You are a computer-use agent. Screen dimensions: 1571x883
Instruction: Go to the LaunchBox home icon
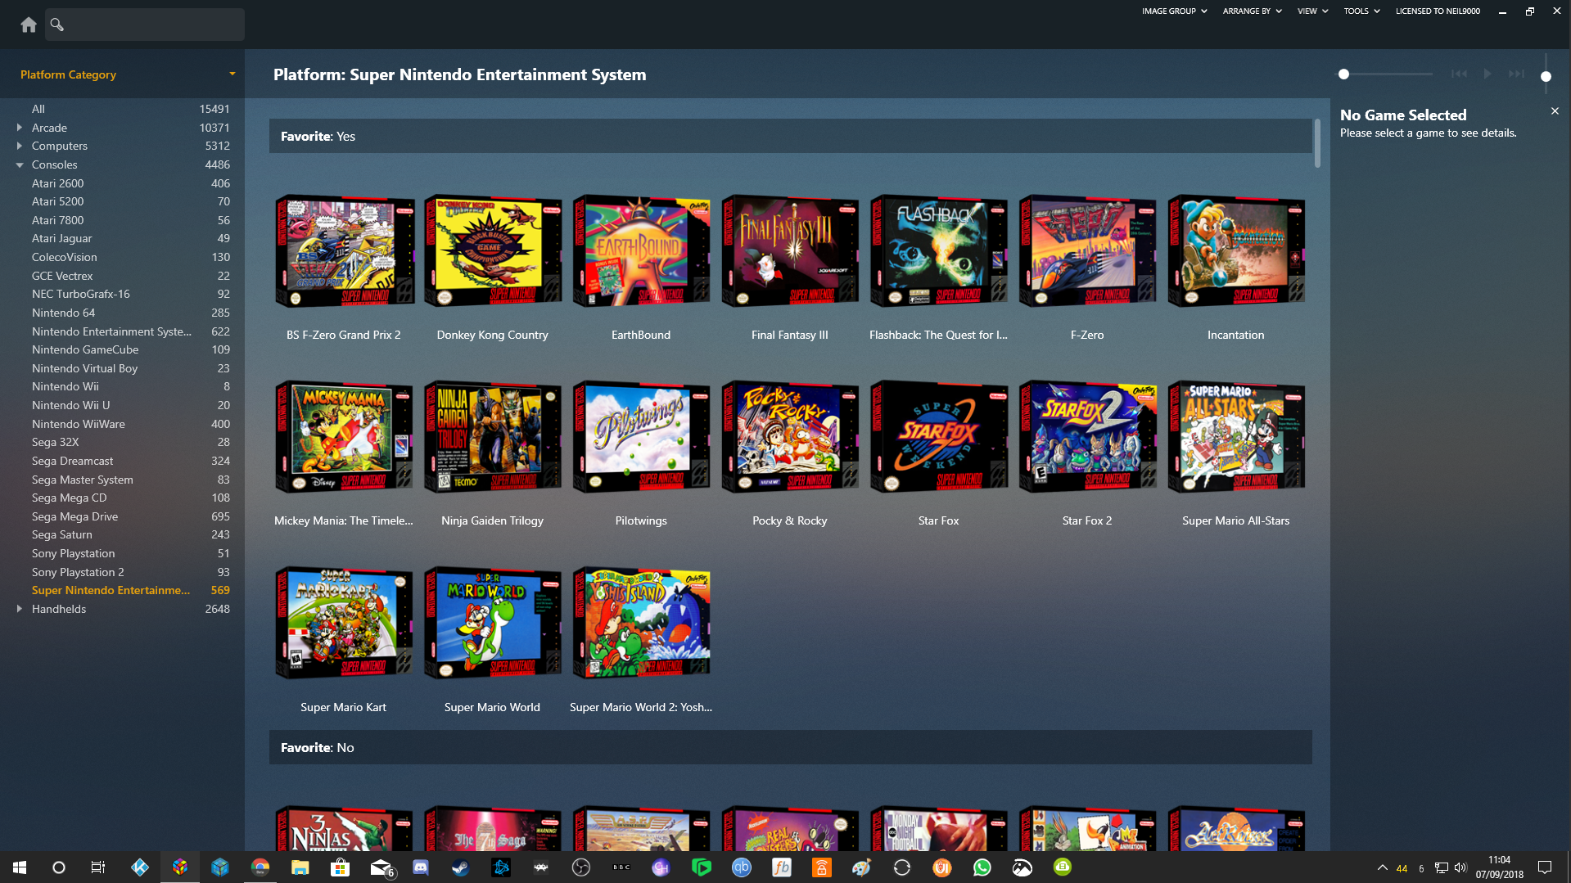pyautogui.click(x=29, y=25)
